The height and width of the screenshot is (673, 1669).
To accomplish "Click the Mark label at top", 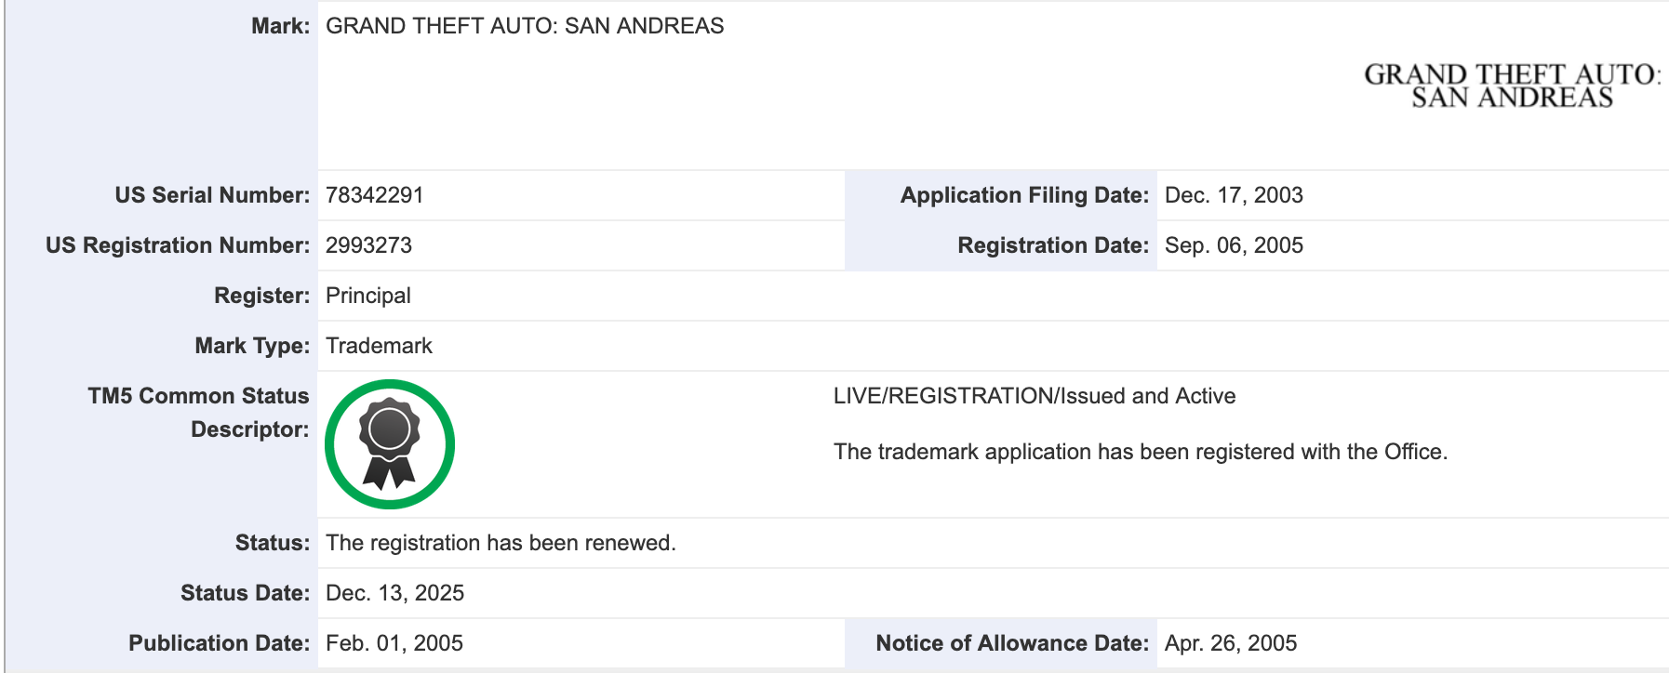I will pos(280,26).
